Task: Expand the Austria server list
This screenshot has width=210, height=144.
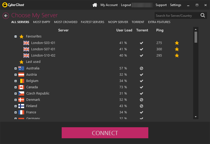Action: [x=16, y=75]
